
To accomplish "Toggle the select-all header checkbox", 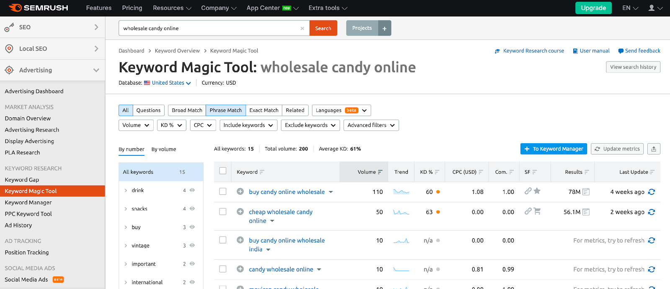I will coord(223,171).
